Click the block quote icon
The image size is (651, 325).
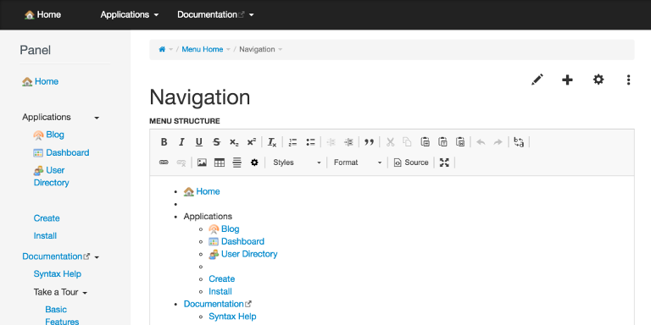click(x=369, y=142)
